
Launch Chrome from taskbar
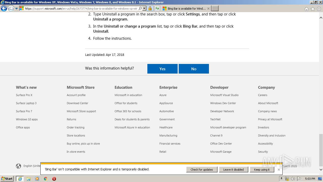click(46, 179)
